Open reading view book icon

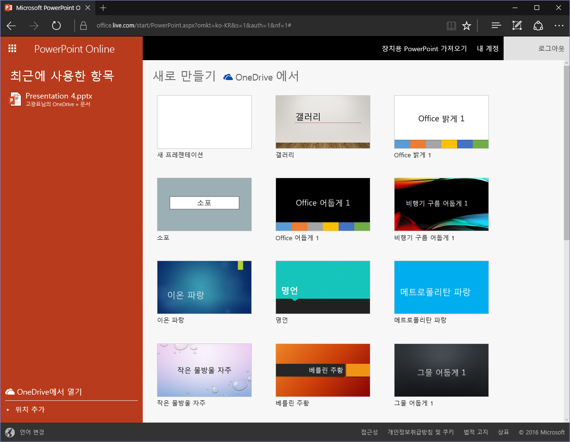[451, 26]
